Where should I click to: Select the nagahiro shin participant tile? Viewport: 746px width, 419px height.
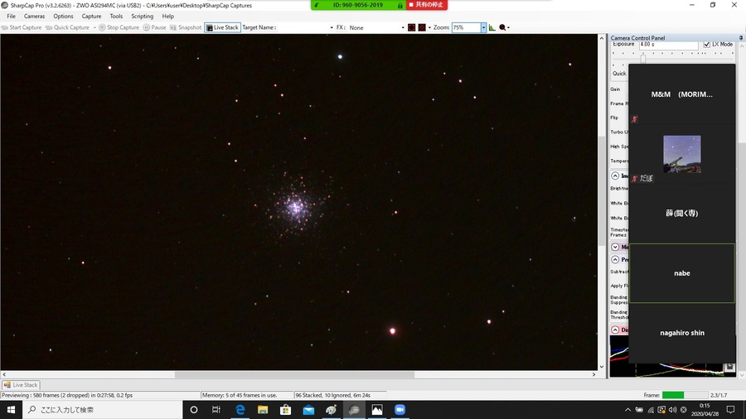point(682,333)
